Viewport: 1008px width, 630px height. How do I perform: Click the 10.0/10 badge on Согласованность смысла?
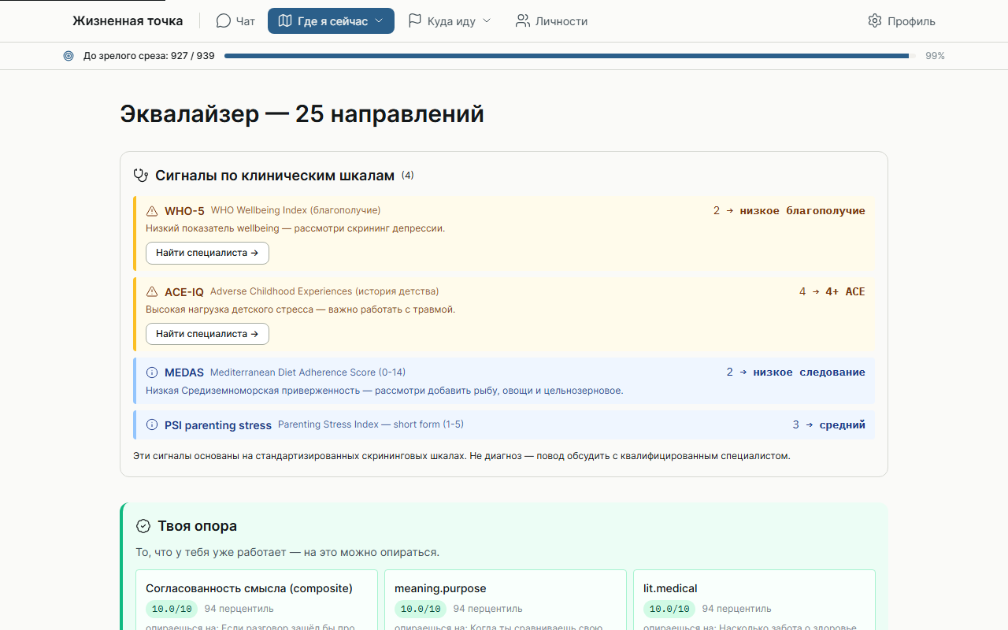172,609
